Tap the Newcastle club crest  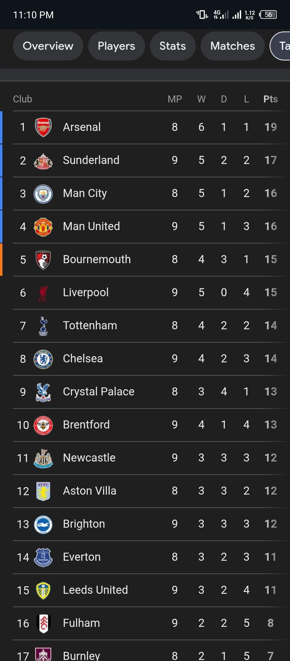click(x=43, y=458)
